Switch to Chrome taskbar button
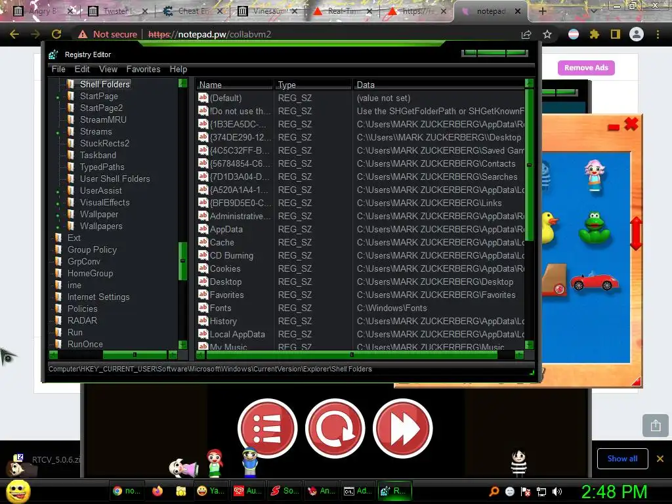Viewport: 672px width, 504px height. pos(126,491)
